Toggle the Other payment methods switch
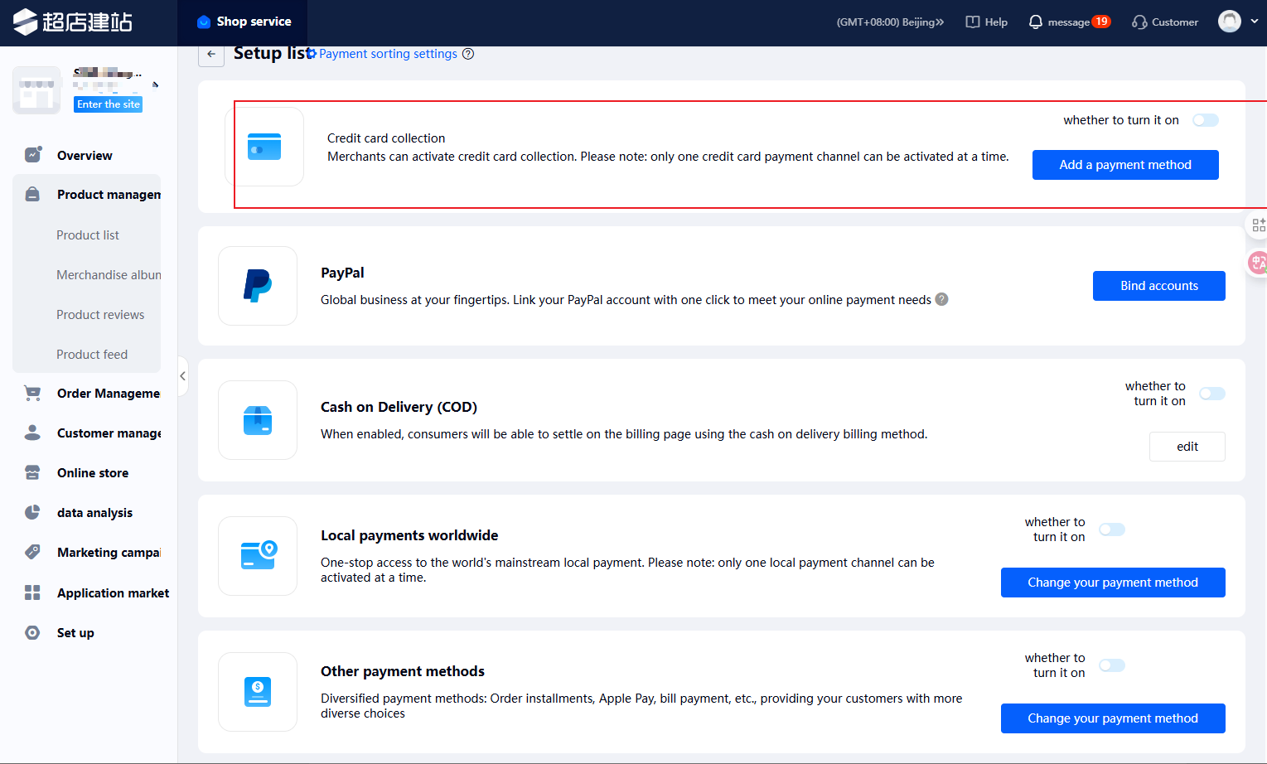This screenshot has width=1267, height=764. pos(1111,665)
